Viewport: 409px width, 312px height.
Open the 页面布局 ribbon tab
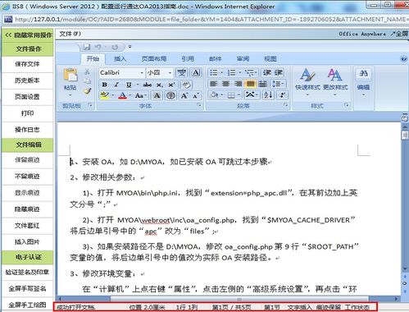pos(154,59)
